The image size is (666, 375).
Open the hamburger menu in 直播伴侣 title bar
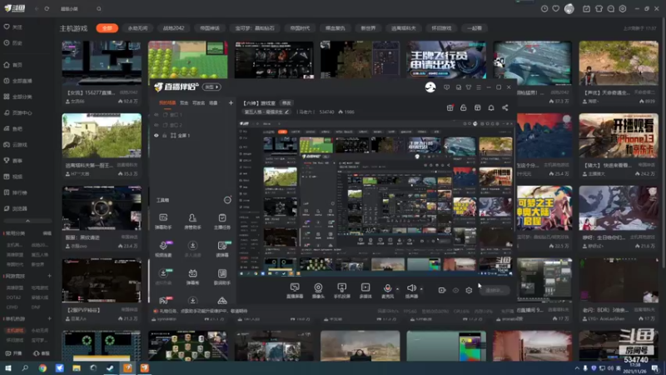coord(479,87)
